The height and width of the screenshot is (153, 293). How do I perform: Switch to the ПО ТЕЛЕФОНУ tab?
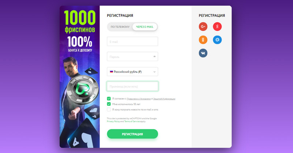120,27
